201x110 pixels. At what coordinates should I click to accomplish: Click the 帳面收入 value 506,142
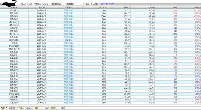click(127, 43)
